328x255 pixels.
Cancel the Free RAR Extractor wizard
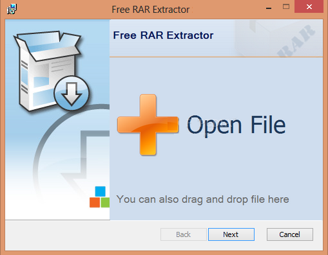tap(290, 234)
